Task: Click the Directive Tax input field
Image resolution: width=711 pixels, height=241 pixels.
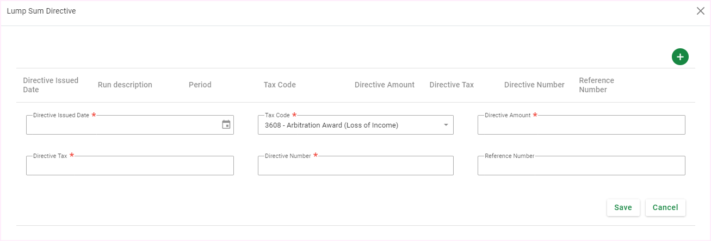Action: click(129, 166)
